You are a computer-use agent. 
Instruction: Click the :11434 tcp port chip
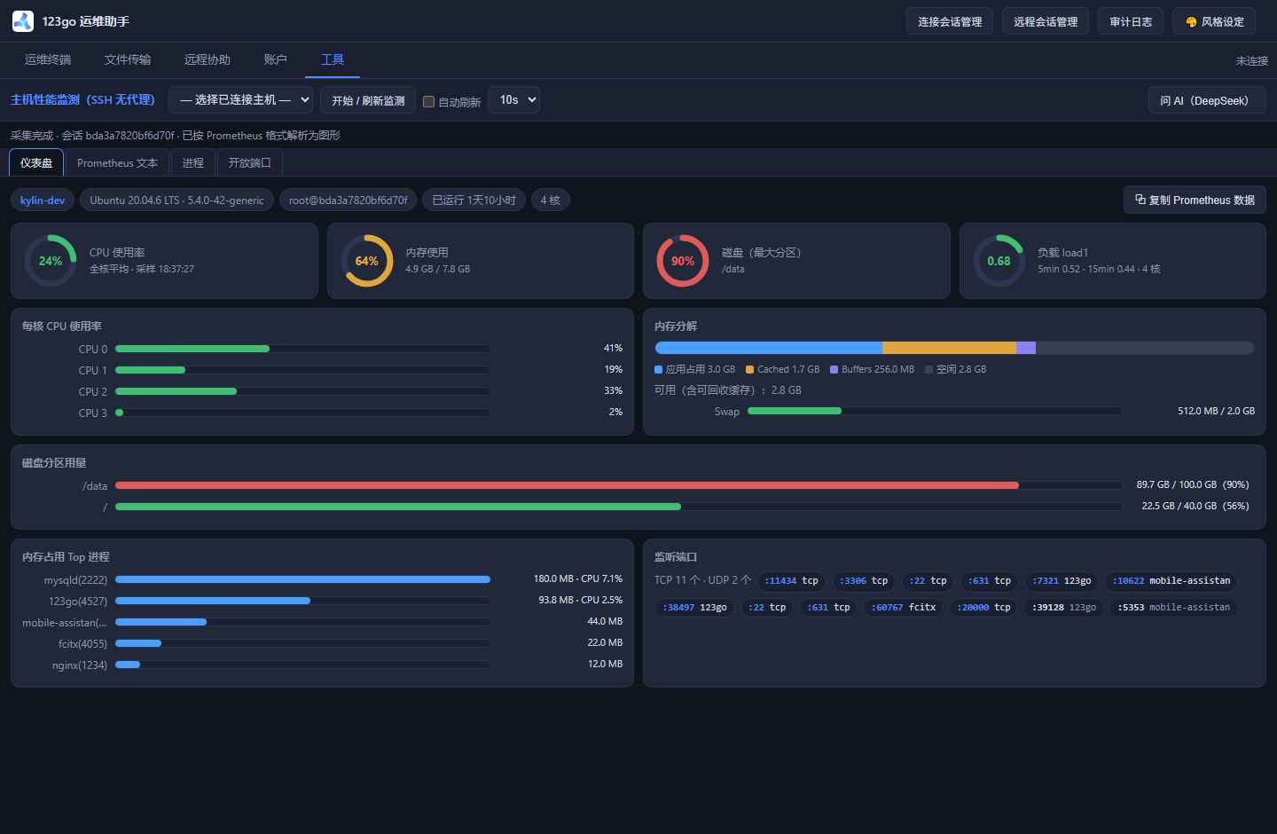coord(792,581)
